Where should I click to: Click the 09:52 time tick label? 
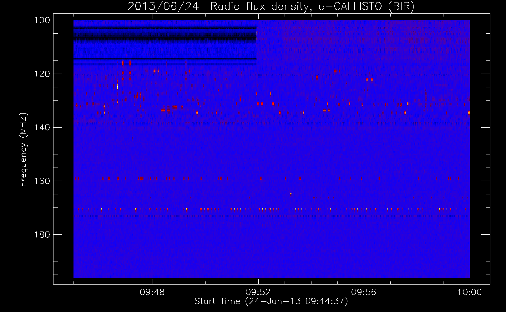pos(258,292)
